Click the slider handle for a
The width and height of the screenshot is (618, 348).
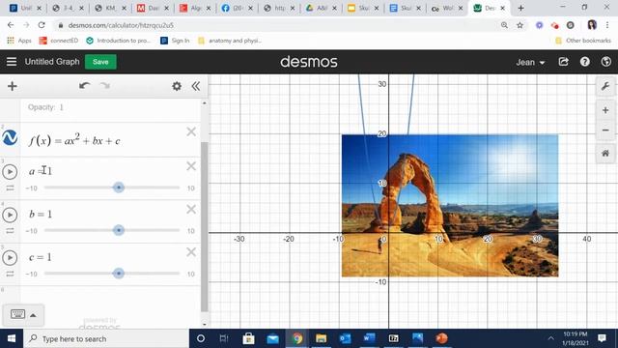point(119,188)
